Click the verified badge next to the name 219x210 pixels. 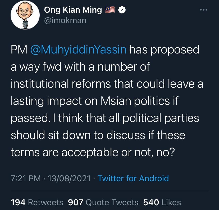click(x=122, y=10)
